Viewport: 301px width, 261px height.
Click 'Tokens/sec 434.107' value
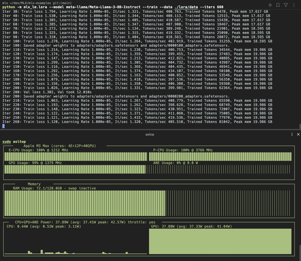point(164,71)
